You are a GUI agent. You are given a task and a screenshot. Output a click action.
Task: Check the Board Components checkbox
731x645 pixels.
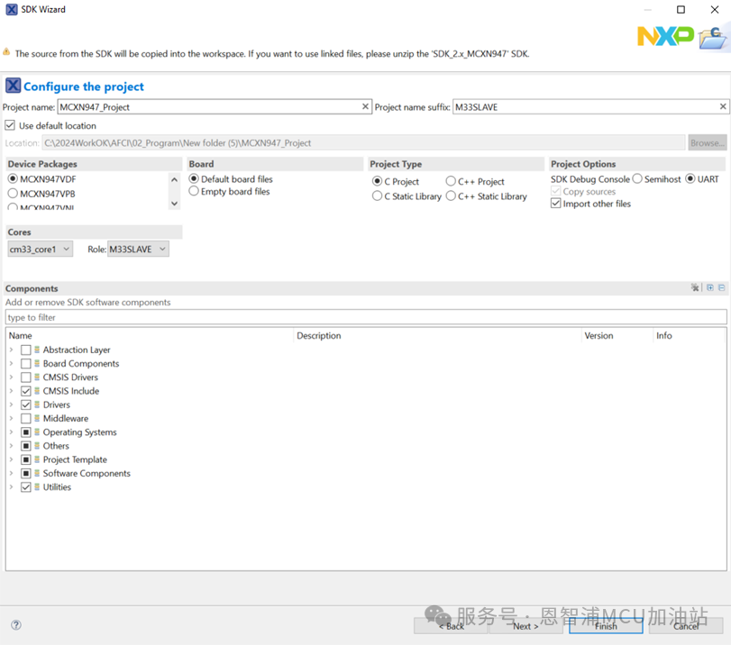[26, 363]
